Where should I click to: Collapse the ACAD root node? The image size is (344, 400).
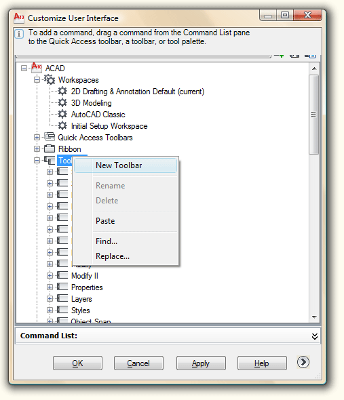coord(24,68)
